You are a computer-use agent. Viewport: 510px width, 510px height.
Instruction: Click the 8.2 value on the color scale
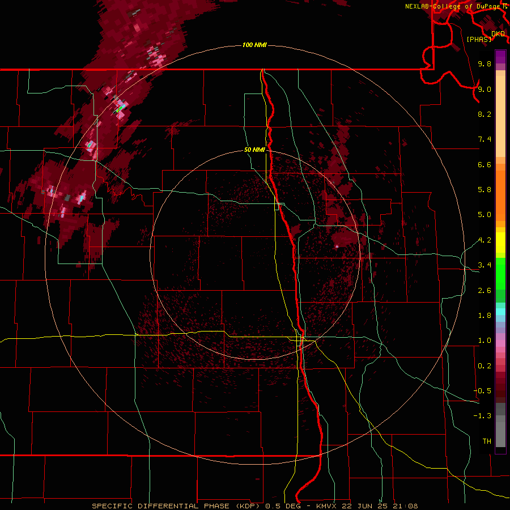click(x=484, y=114)
